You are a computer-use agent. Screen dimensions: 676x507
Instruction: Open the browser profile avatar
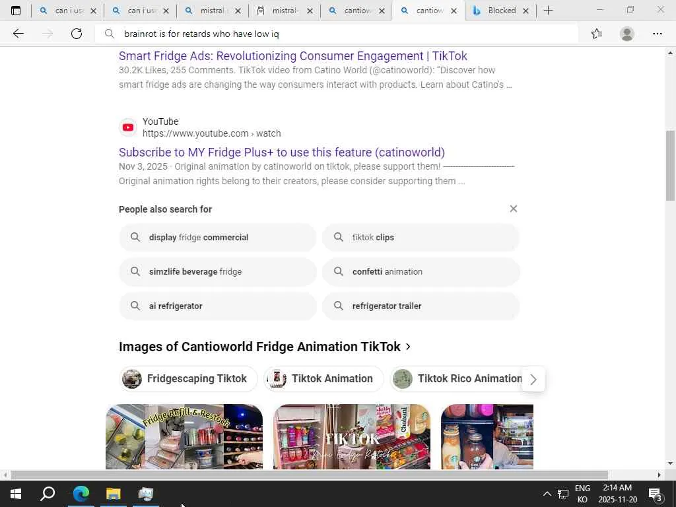point(627,34)
